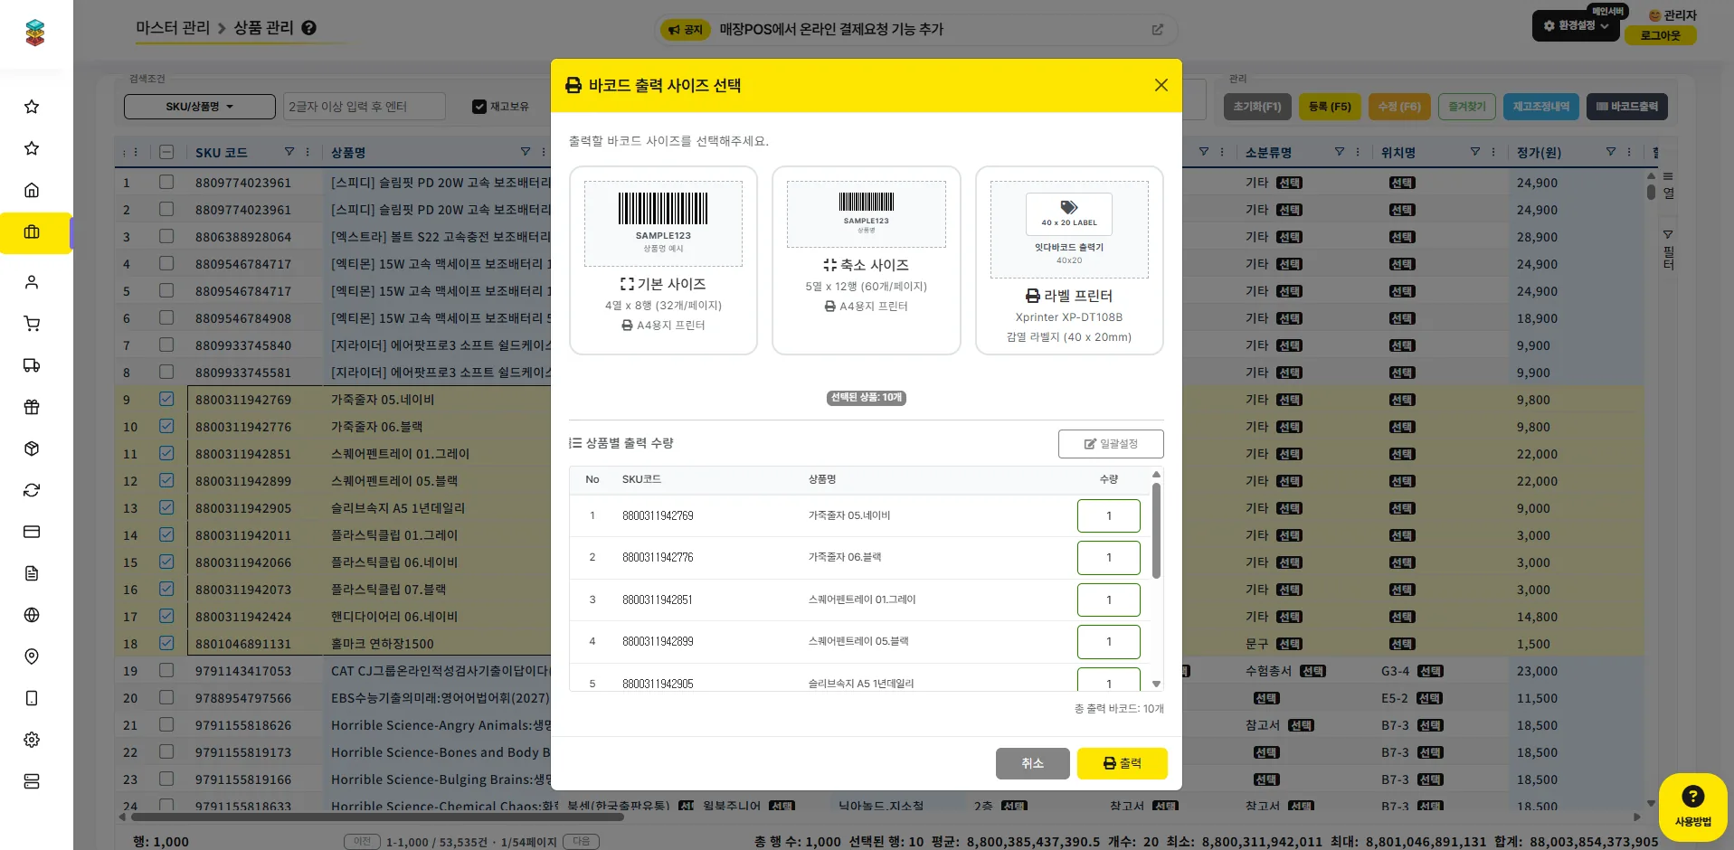The image size is (1734, 850).
Task: Open the delivery truck sidebar icon
Action: click(x=32, y=365)
